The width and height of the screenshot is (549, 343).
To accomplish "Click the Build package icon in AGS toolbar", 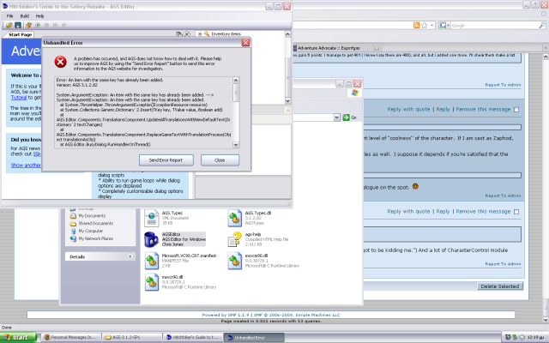I will tap(28, 25).
